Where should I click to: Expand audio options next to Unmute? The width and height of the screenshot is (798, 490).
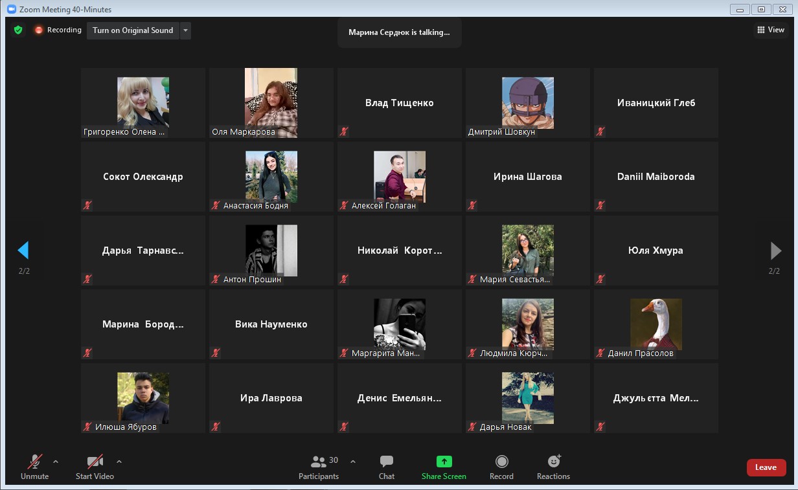[x=56, y=462]
